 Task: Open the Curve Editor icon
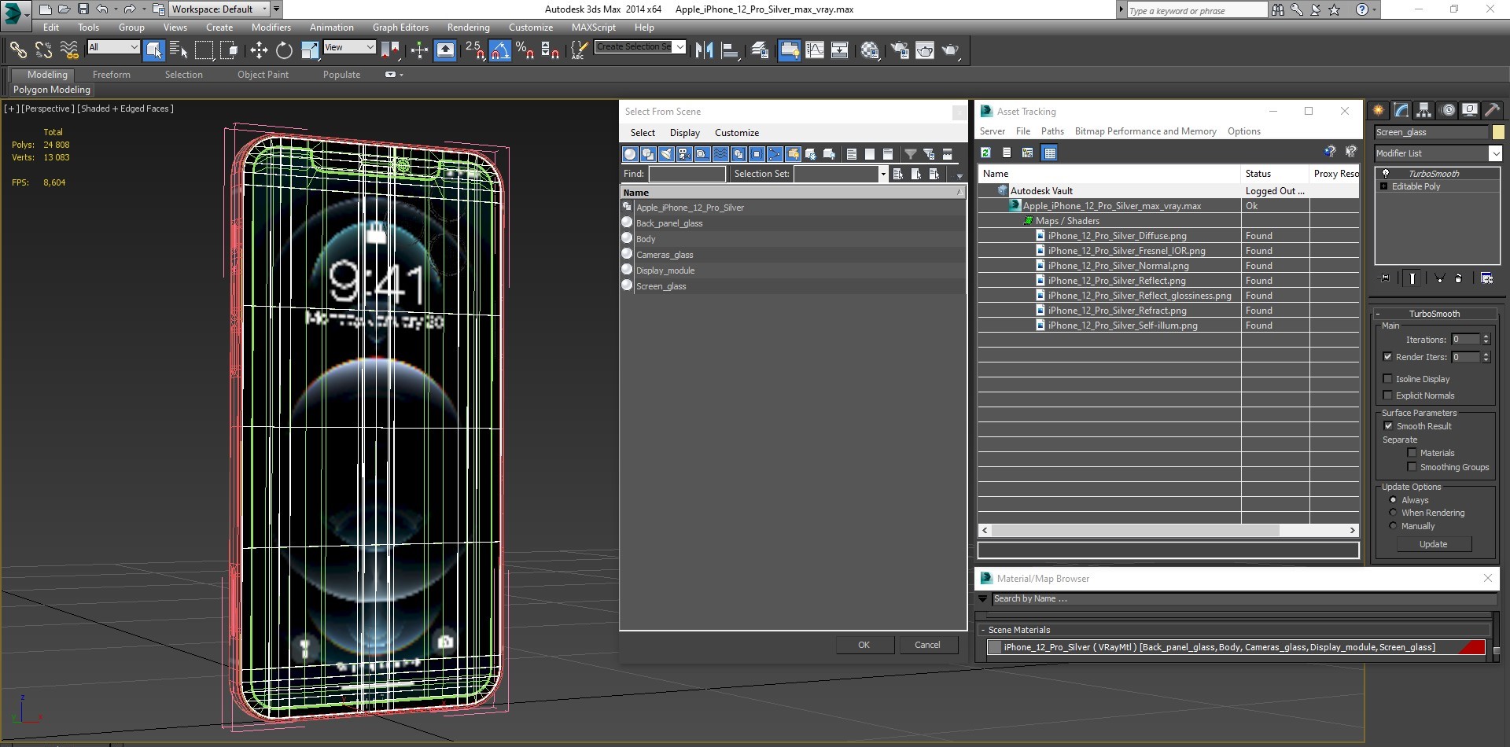pos(815,50)
